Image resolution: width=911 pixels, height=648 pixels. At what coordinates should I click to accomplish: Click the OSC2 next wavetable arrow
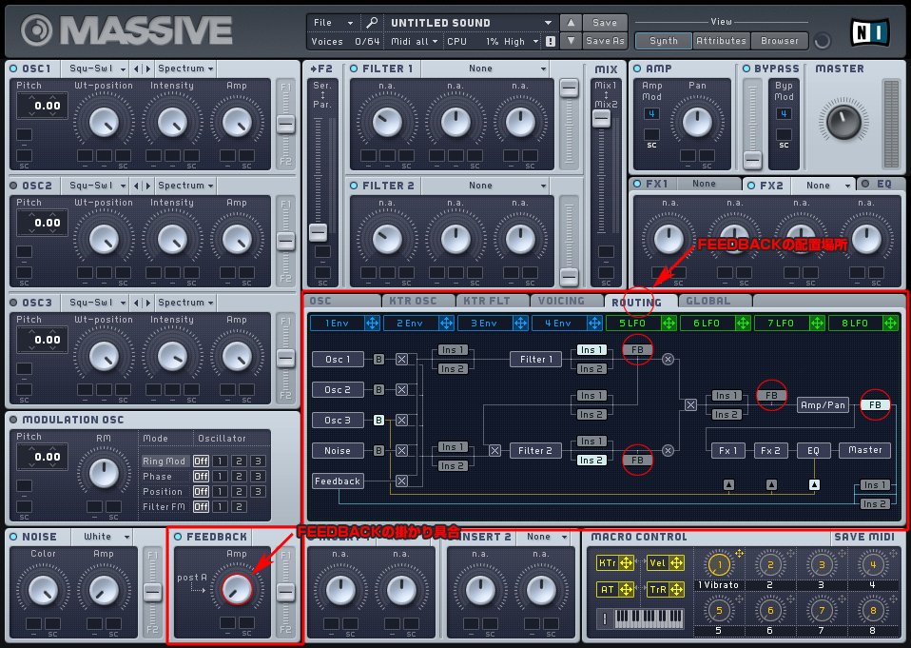[147, 186]
